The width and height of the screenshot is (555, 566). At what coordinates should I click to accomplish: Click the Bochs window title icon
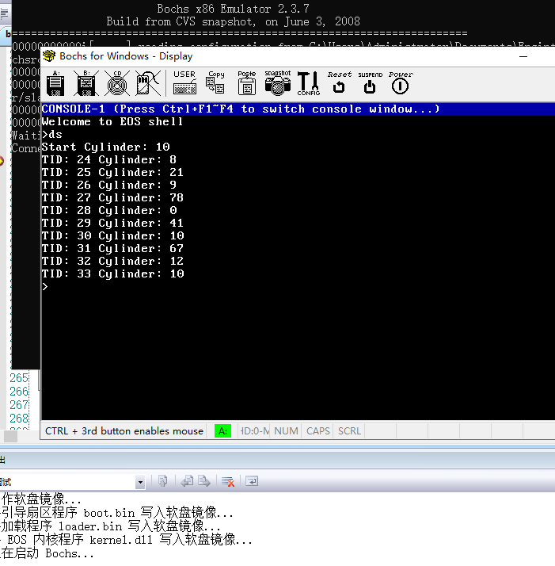[x=49, y=56]
